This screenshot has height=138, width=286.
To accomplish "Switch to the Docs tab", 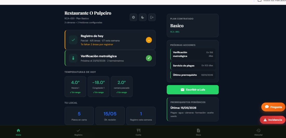I will (198, 132).
